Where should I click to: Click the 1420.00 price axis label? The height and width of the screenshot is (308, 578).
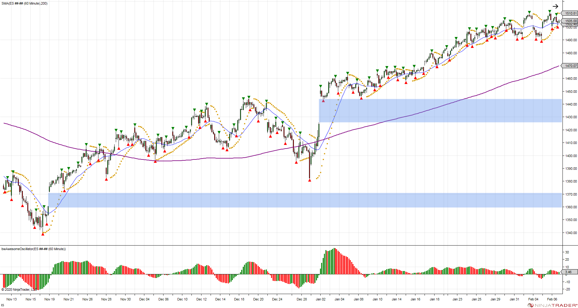tap(571, 130)
